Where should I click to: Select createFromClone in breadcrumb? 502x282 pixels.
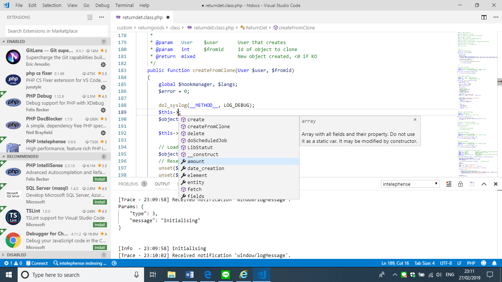(294, 28)
